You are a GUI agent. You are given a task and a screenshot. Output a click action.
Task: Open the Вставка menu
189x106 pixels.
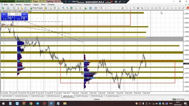(19, 5)
